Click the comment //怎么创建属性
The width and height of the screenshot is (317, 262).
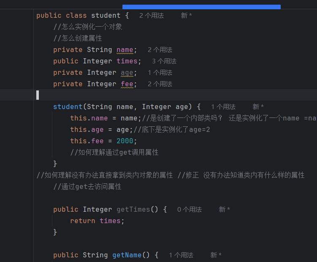click(78, 38)
